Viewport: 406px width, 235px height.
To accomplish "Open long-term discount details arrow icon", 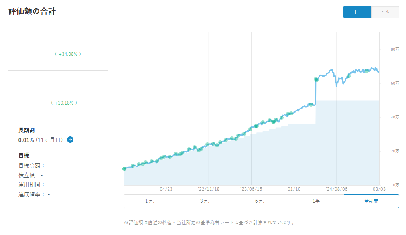I will click(70, 140).
